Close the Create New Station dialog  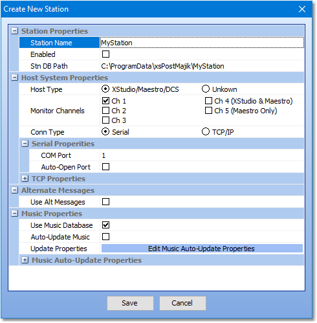[x=301, y=9]
